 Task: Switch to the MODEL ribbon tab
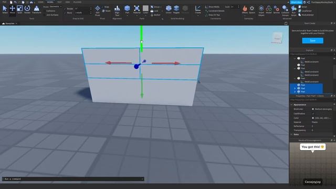[x=50, y=2]
